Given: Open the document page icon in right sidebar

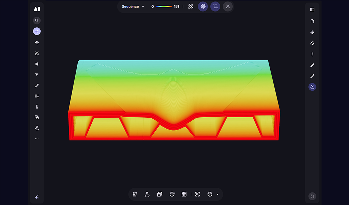Looking at the screenshot, I should point(312,21).
